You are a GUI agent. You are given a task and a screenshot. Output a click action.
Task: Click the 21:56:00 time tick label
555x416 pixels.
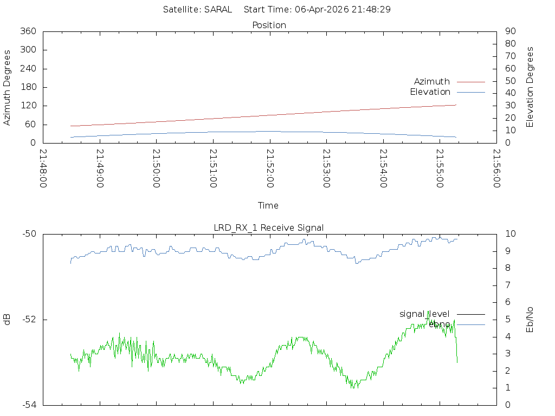click(496, 168)
